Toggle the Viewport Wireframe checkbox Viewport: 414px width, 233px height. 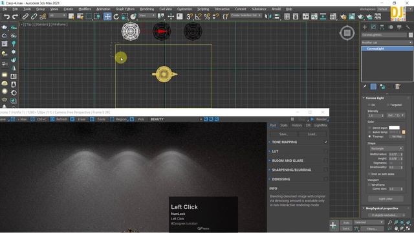coord(369,184)
